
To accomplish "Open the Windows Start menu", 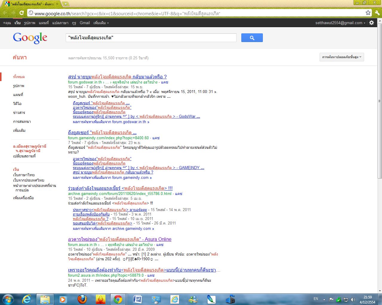I will click(8, 299).
